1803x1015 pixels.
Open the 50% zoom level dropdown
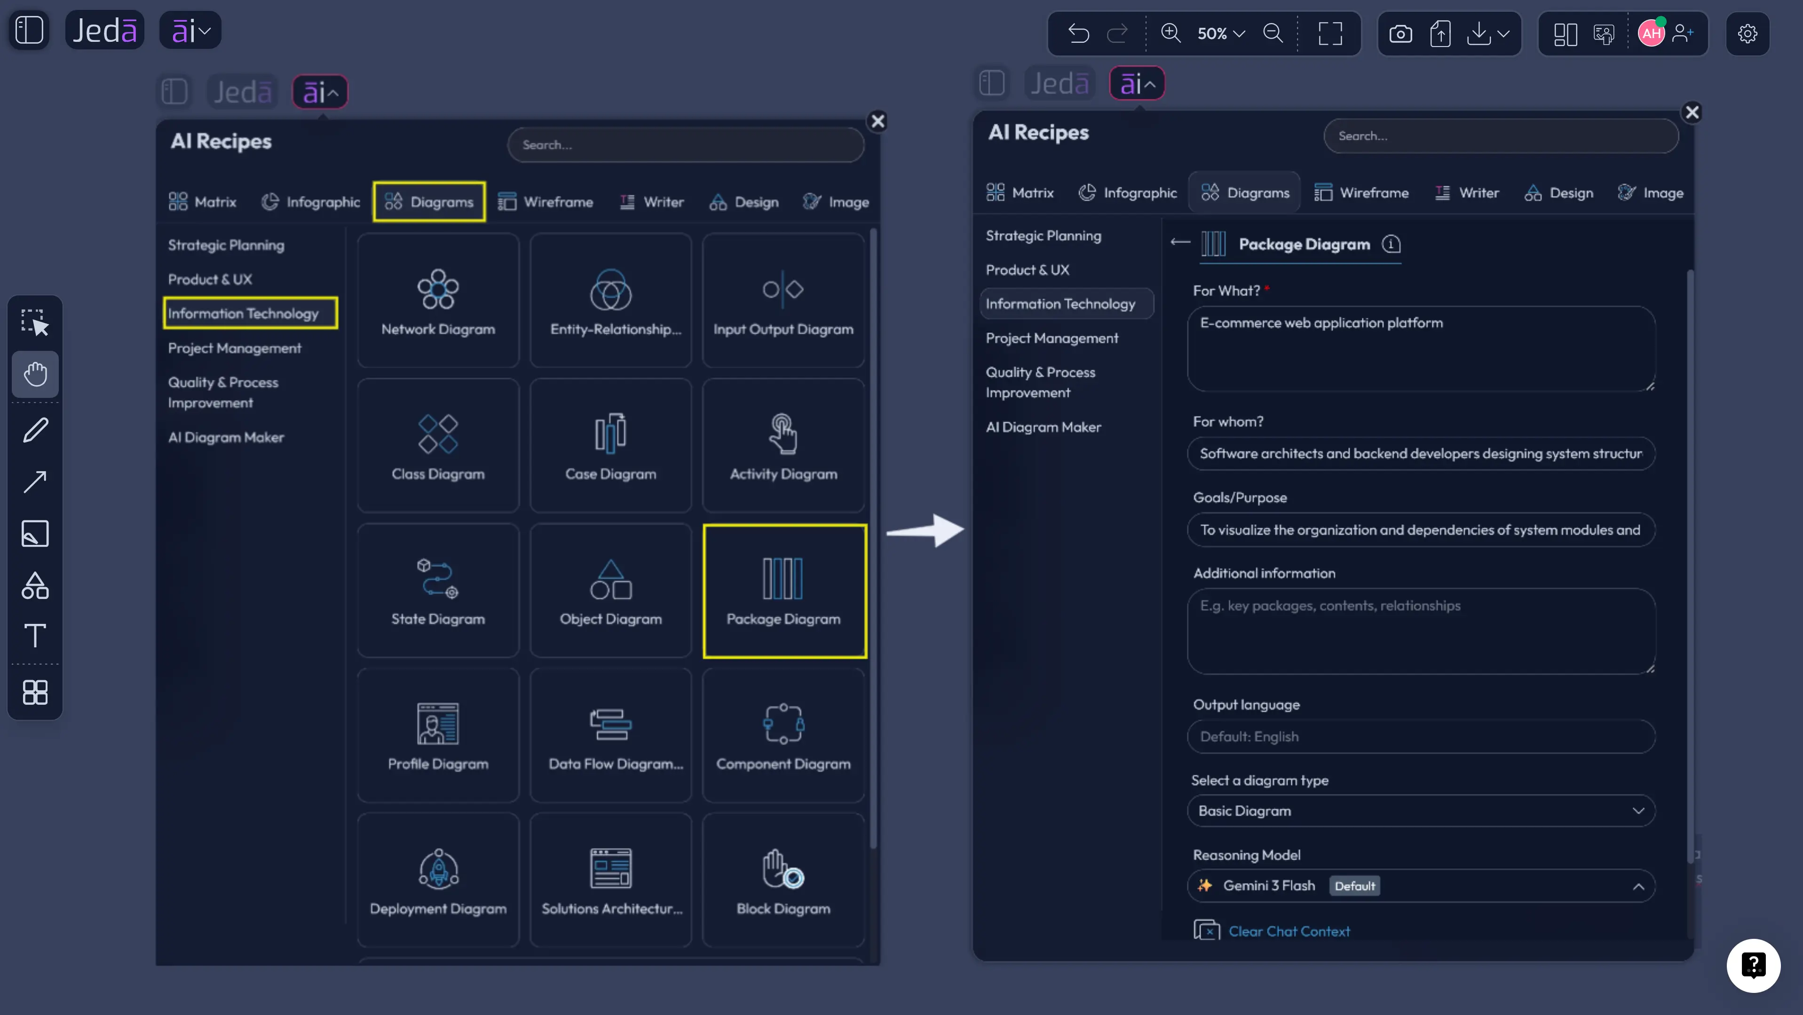(1221, 33)
